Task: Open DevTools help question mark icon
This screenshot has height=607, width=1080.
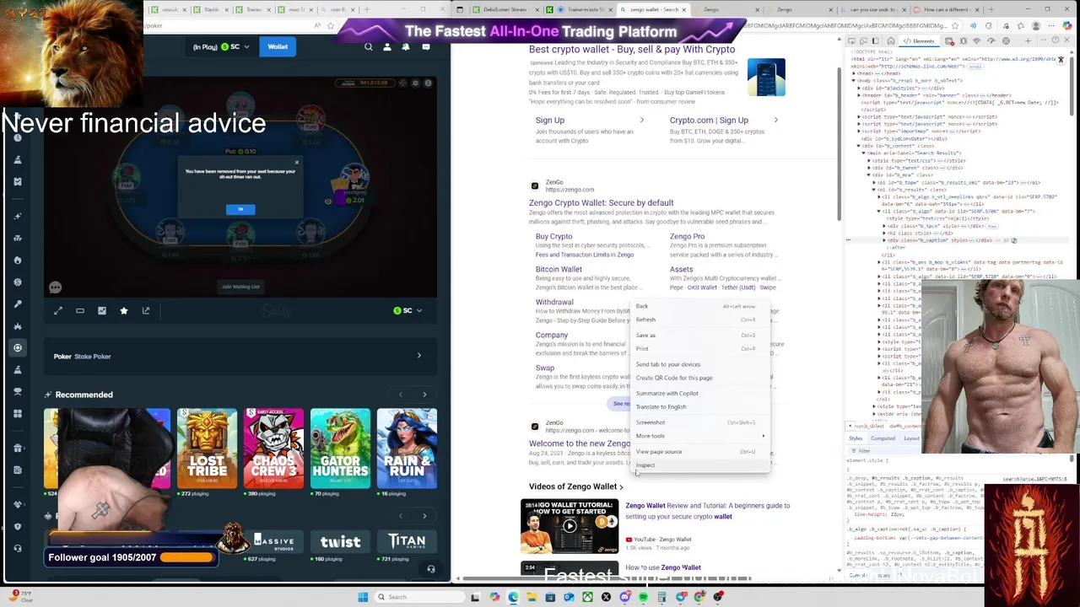Action: pos(1056,40)
